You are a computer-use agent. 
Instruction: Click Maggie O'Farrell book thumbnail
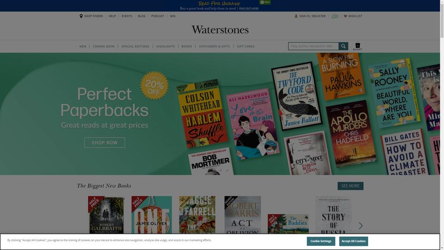[197, 215]
